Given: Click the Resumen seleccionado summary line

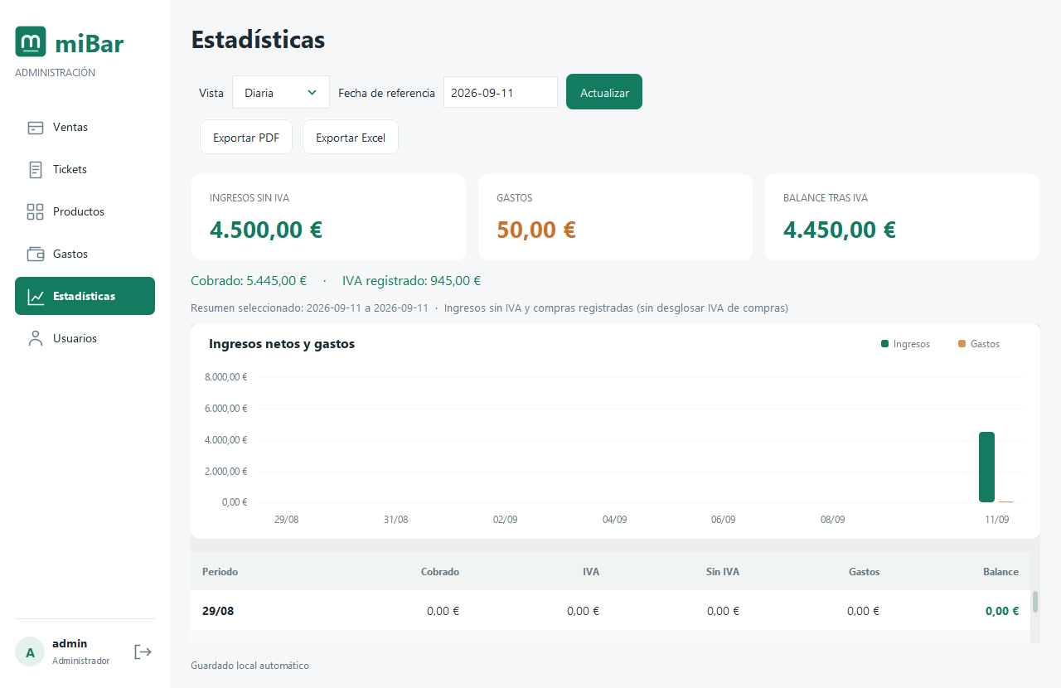Looking at the screenshot, I should (x=489, y=308).
